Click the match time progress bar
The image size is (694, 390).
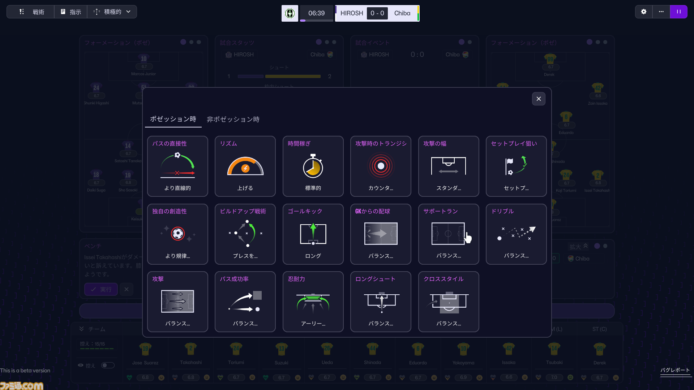click(x=317, y=21)
